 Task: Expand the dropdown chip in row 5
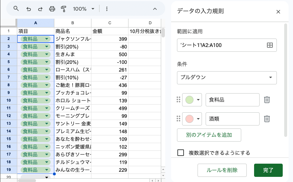pyautogui.click(x=47, y=62)
